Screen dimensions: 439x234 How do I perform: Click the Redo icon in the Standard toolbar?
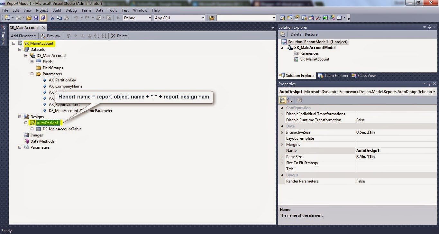click(x=87, y=18)
